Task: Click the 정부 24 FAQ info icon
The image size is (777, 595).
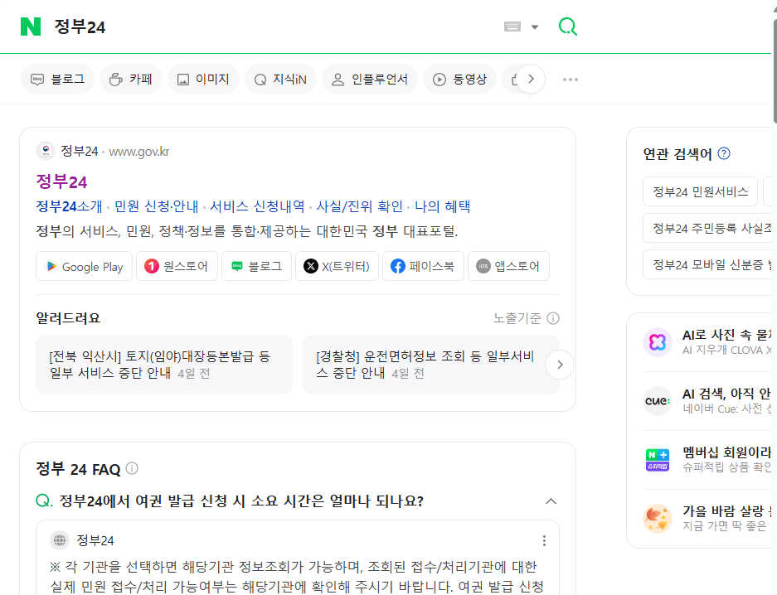Action: pyautogui.click(x=132, y=468)
